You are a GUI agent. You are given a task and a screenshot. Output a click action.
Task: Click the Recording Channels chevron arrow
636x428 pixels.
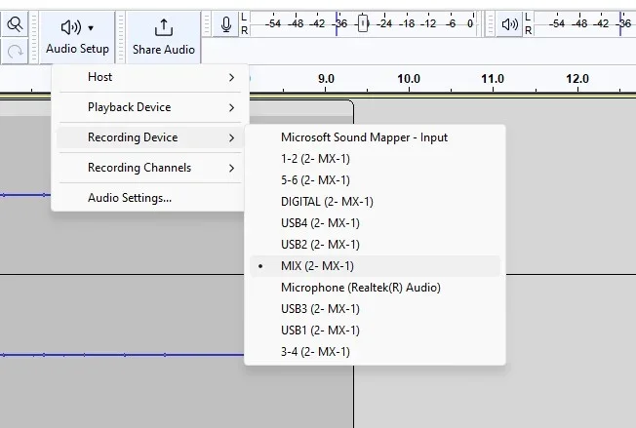tap(231, 169)
